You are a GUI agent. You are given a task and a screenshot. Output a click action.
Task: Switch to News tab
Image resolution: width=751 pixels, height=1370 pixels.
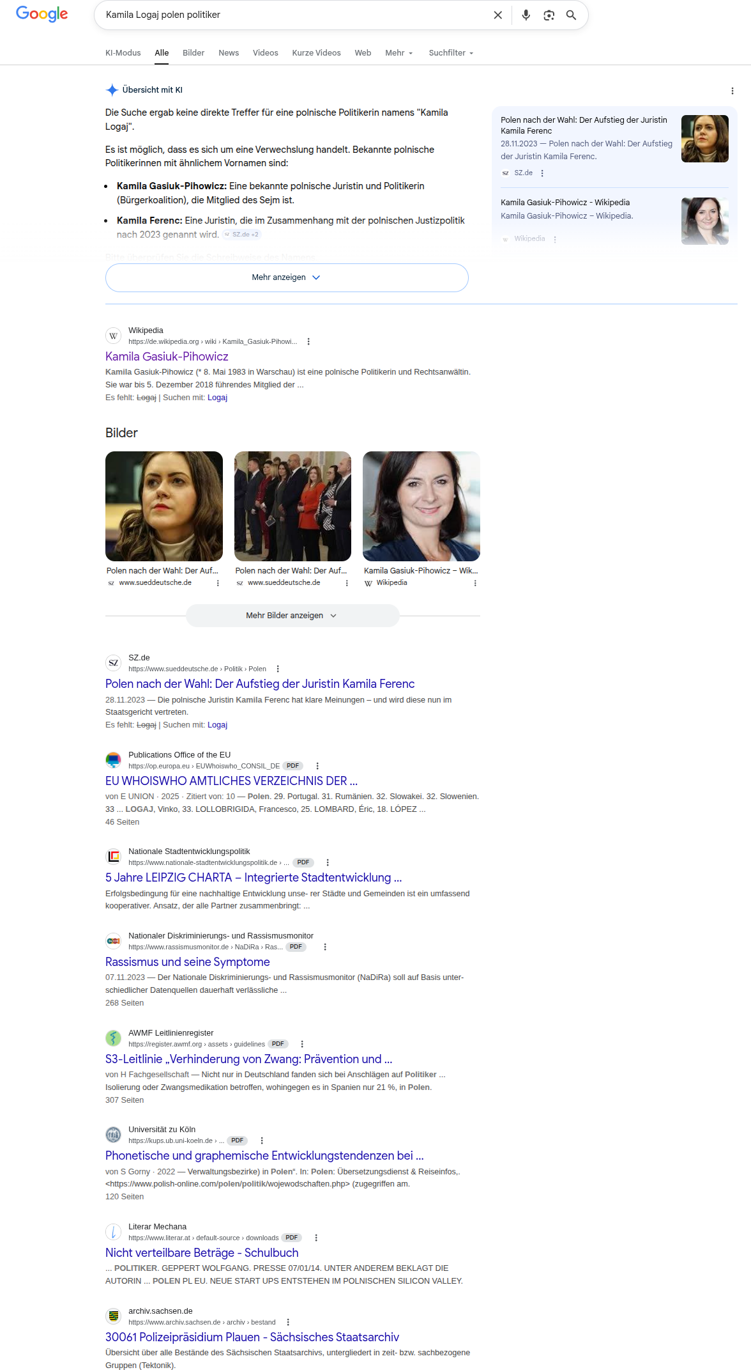229,52
